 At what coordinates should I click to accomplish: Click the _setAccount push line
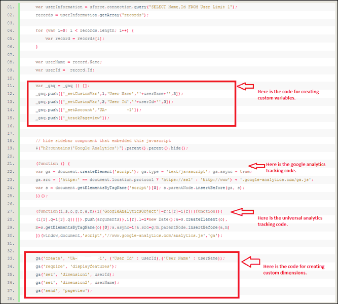[88, 110]
